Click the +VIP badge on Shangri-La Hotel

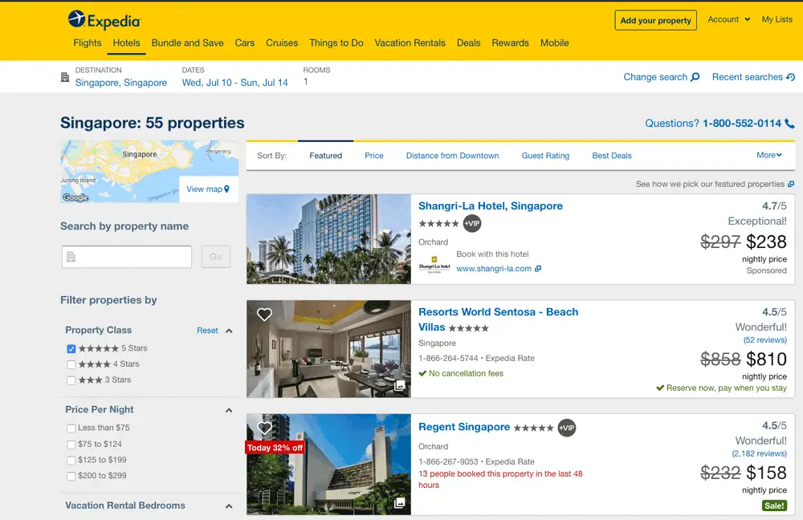(x=471, y=224)
